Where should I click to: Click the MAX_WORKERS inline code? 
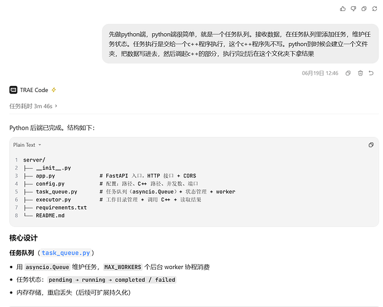pos(122,267)
